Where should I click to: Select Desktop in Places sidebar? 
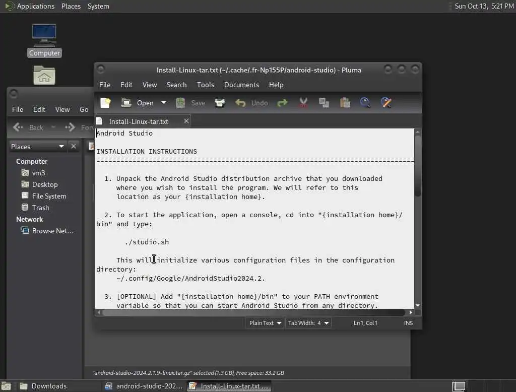(45, 184)
